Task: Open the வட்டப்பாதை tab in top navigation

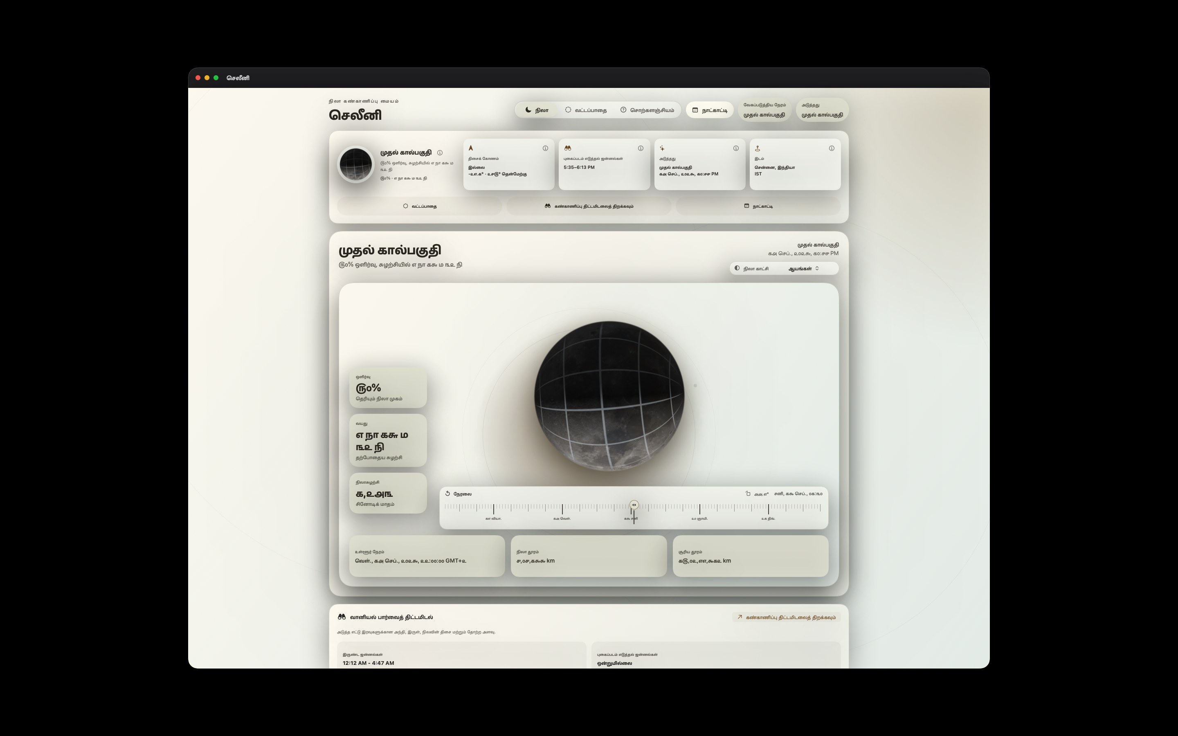Action: point(586,110)
